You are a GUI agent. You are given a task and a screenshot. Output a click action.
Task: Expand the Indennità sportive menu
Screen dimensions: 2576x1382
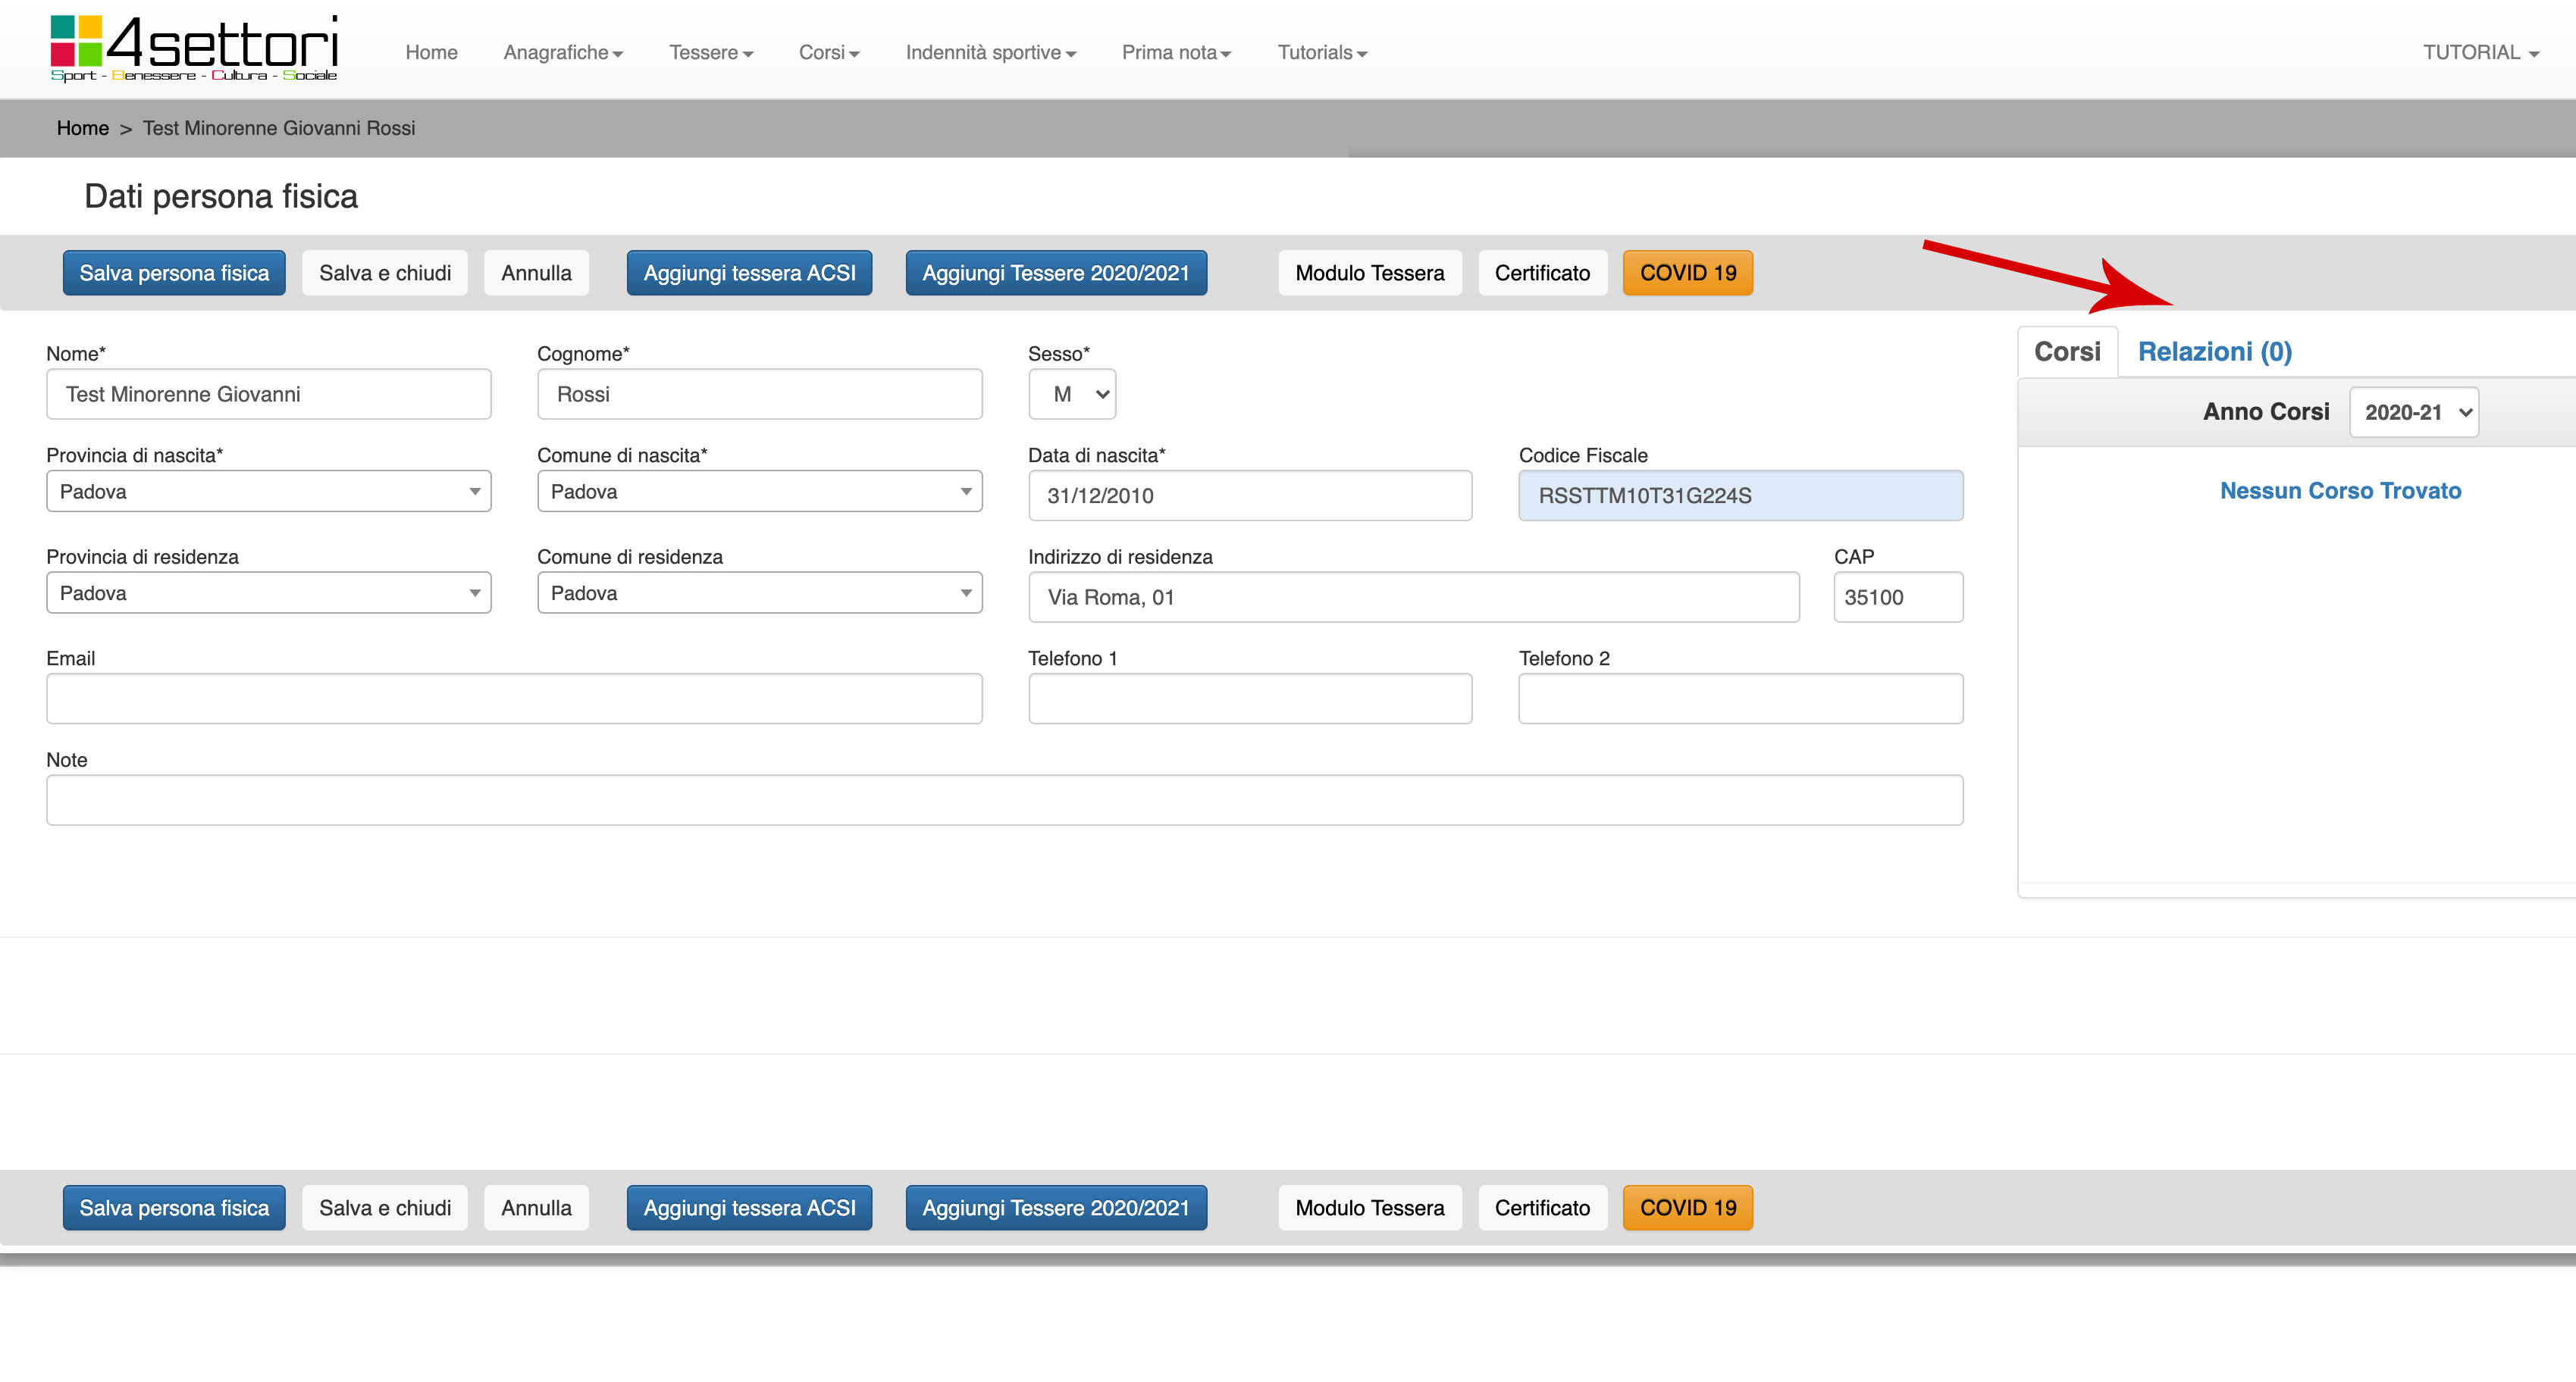click(990, 53)
